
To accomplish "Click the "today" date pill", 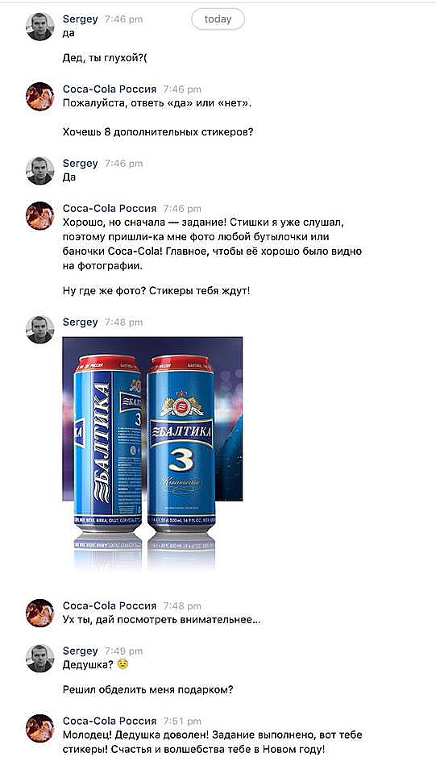I will click(x=218, y=19).
